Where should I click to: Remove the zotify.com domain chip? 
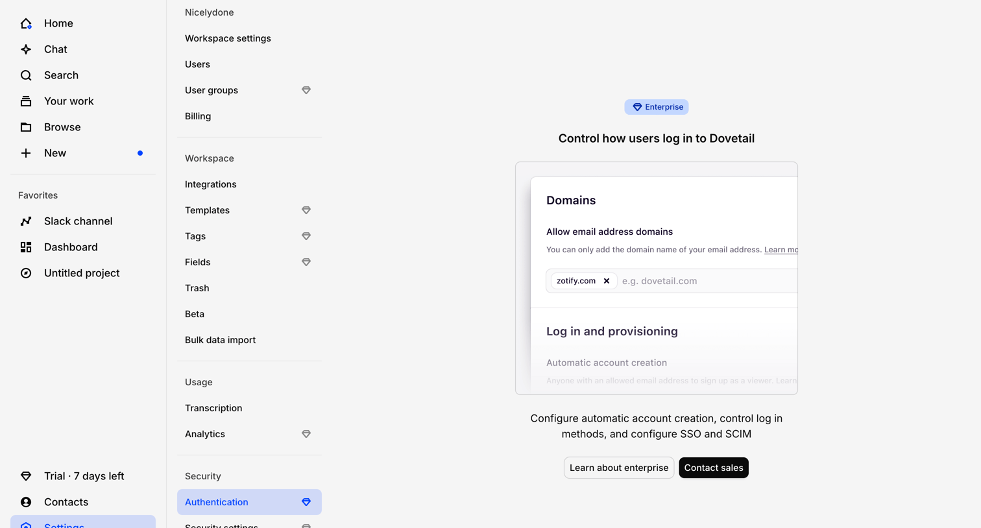click(607, 281)
